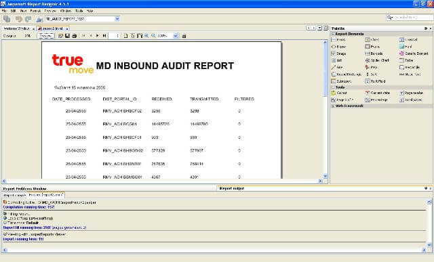Select the Total pages tool

[410, 100]
